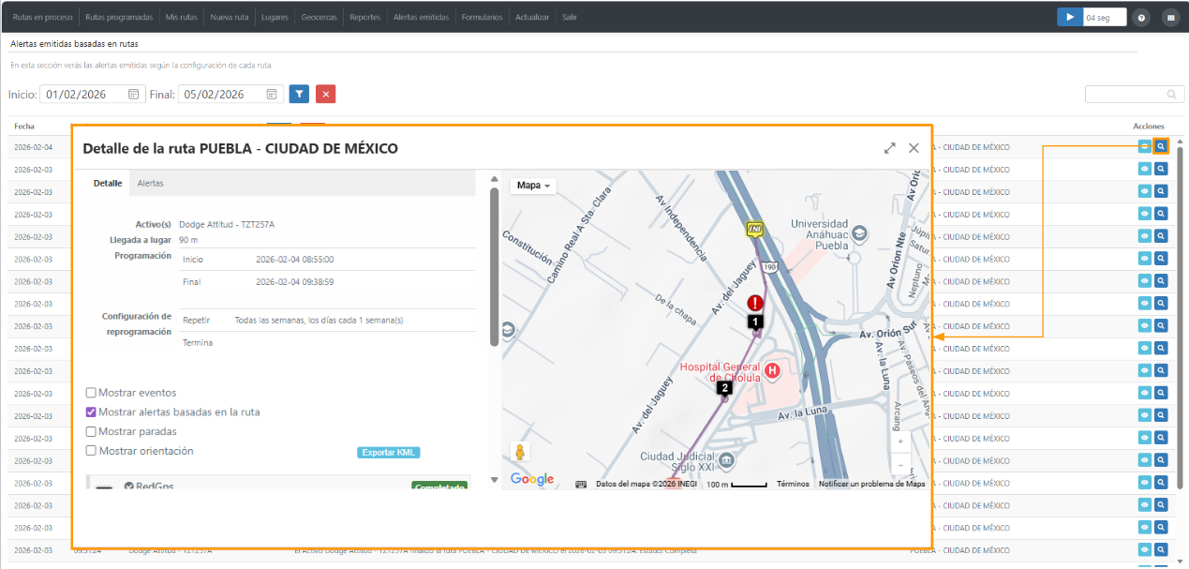Image resolution: width=1189 pixels, height=569 pixels.
Task: Click Notificar un problema de Maps link
Action: pyautogui.click(x=871, y=484)
